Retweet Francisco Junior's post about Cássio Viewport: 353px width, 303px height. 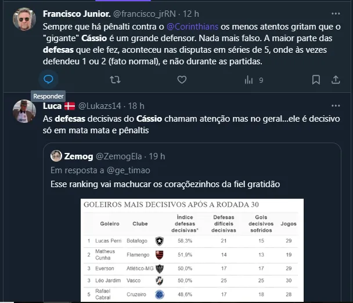(x=116, y=79)
